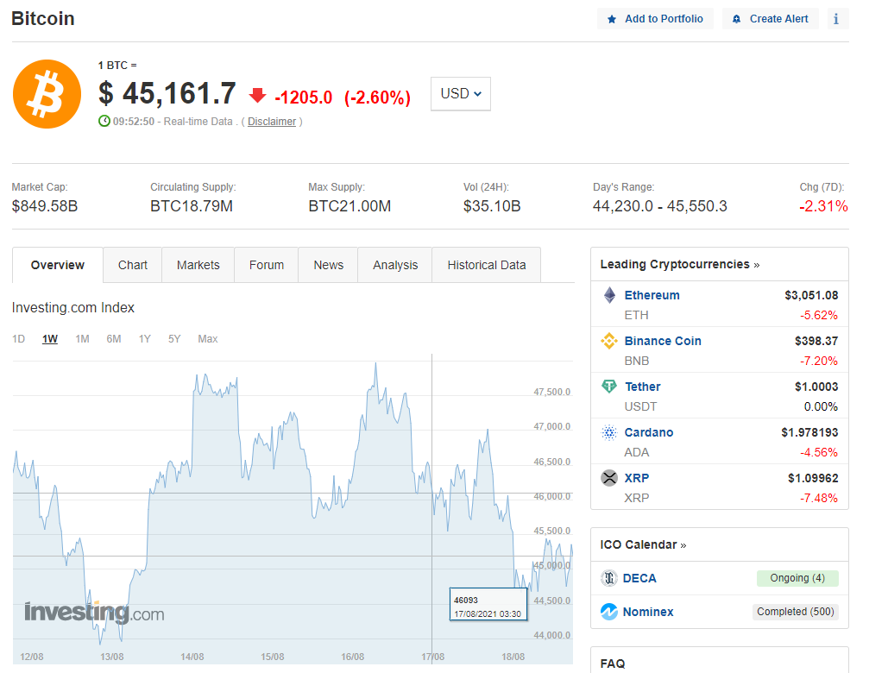Open the Tether link
The height and width of the screenshot is (673, 888).
(x=642, y=387)
